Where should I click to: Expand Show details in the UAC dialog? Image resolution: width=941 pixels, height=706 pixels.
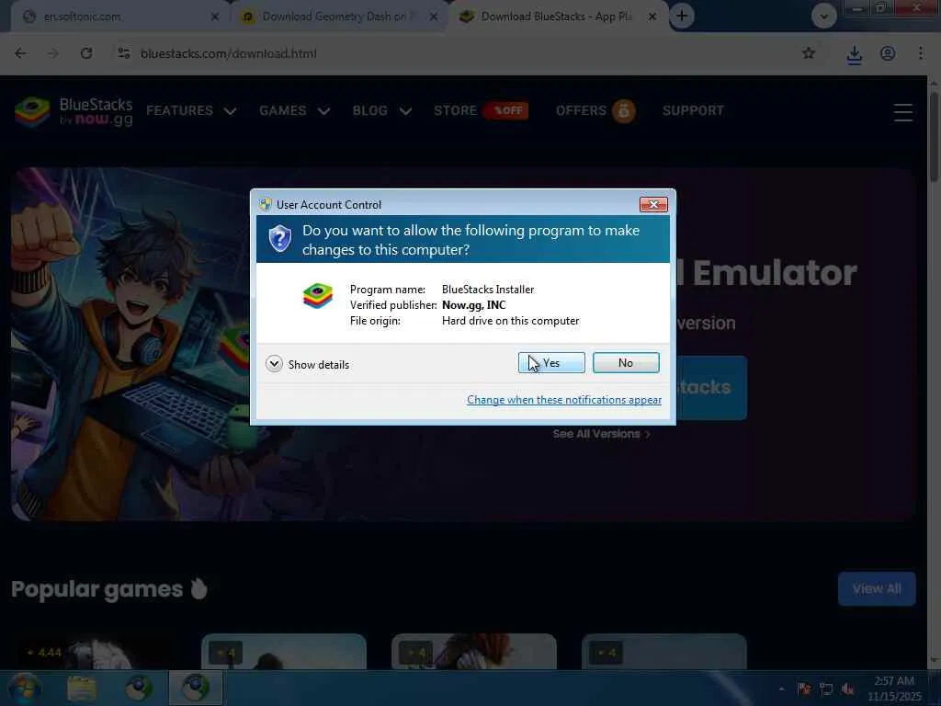[x=307, y=364]
